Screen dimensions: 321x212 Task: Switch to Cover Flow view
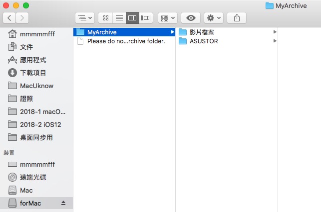146,18
